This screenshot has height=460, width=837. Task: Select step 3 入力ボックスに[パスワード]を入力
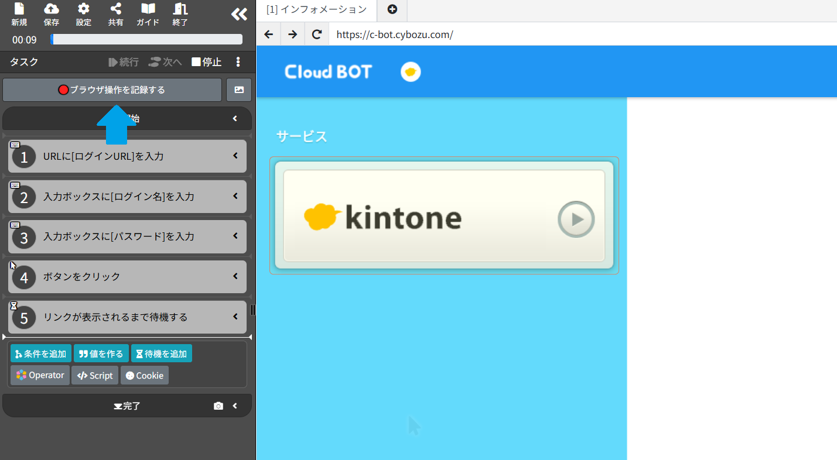point(127,237)
